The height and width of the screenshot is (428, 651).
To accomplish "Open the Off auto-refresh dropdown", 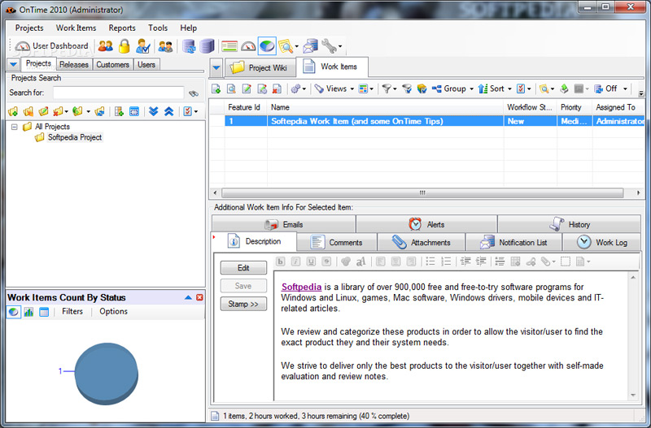I will coord(611,89).
